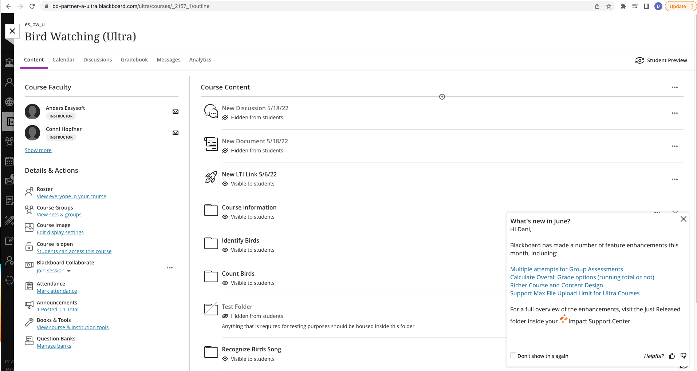Open Mark attendance link
The image size is (697, 371).
(57, 291)
